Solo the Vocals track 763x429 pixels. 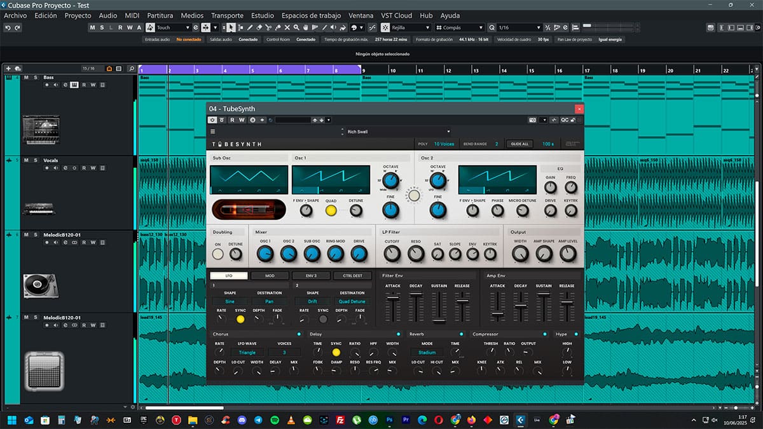[x=36, y=160]
